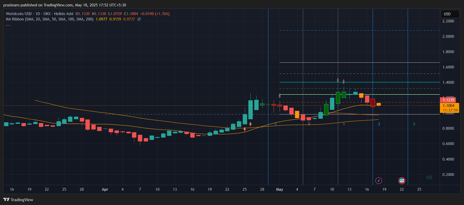Image resolution: width=464 pixels, height=205 pixels.
Task: Click the 0.8000 price axis label
Action: (448, 128)
